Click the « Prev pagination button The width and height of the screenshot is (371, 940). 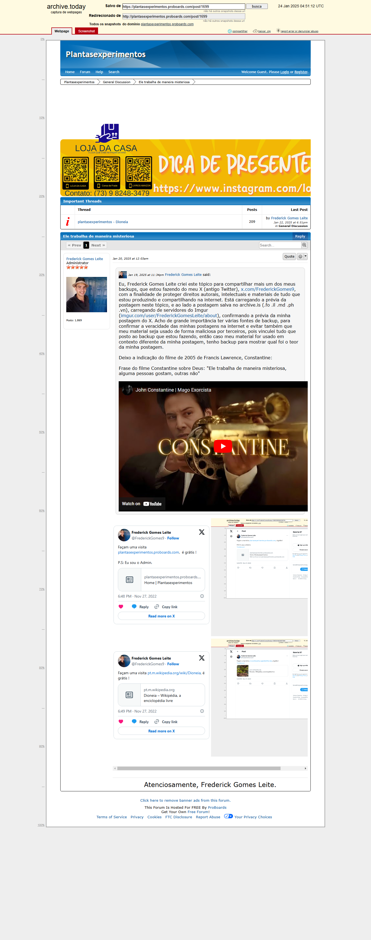tap(74, 245)
